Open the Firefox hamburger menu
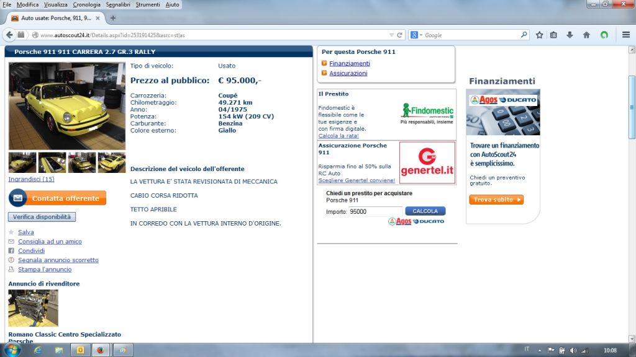The height and width of the screenshot is (357, 636). [626, 35]
